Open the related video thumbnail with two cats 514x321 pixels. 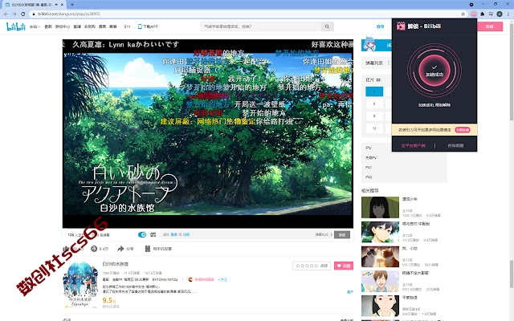pyautogui.click(x=380, y=257)
